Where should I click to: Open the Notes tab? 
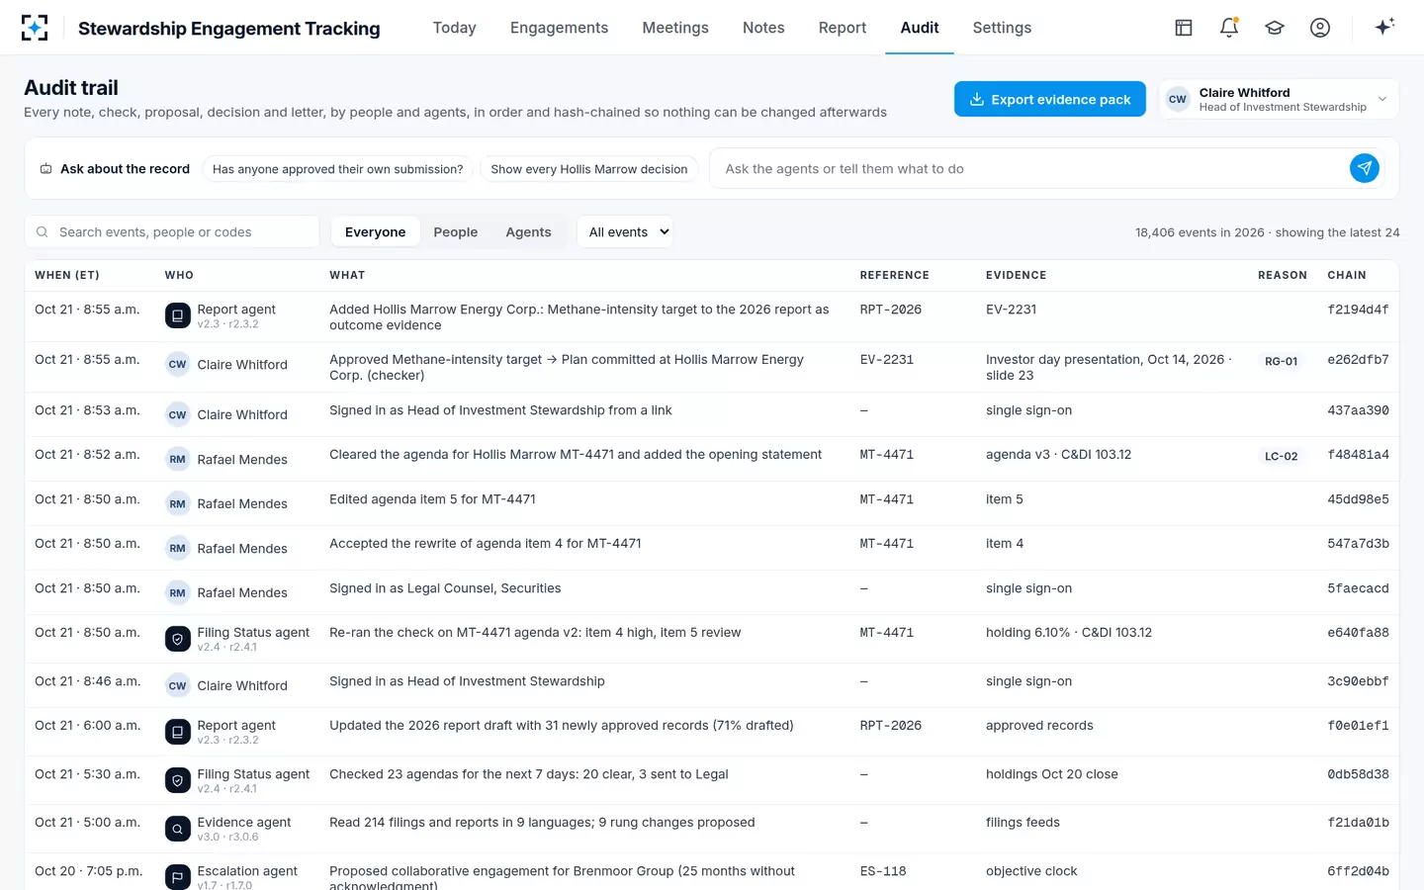(x=763, y=28)
